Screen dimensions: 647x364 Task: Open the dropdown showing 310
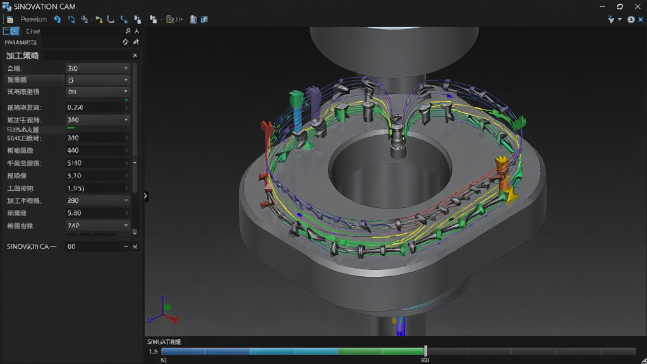click(x=97, y=68)
